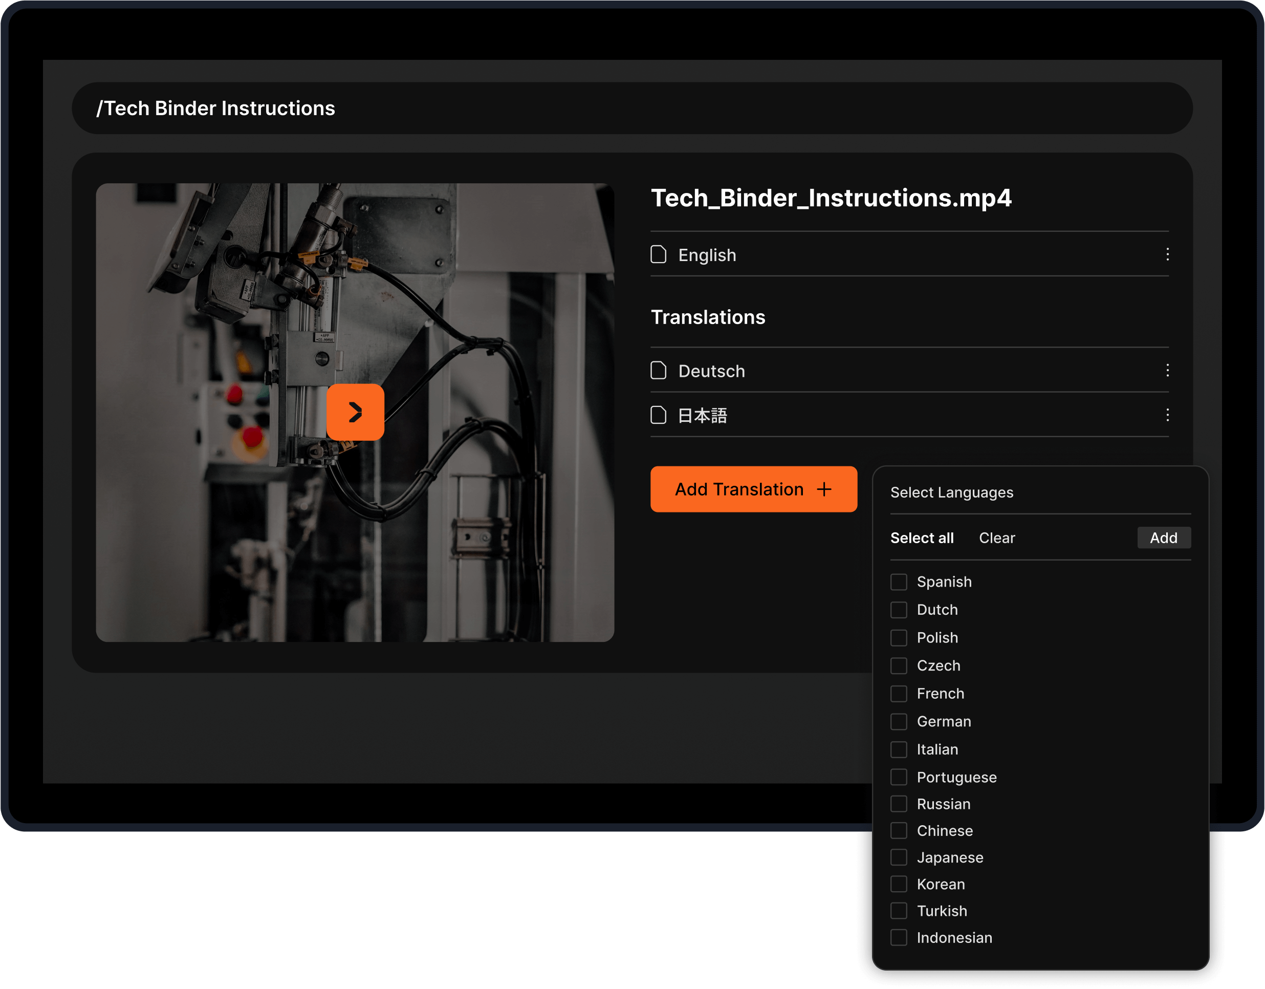Tick the Korean language checkbox
This screenshot has width=1265, height=989.
coord(899,884)
